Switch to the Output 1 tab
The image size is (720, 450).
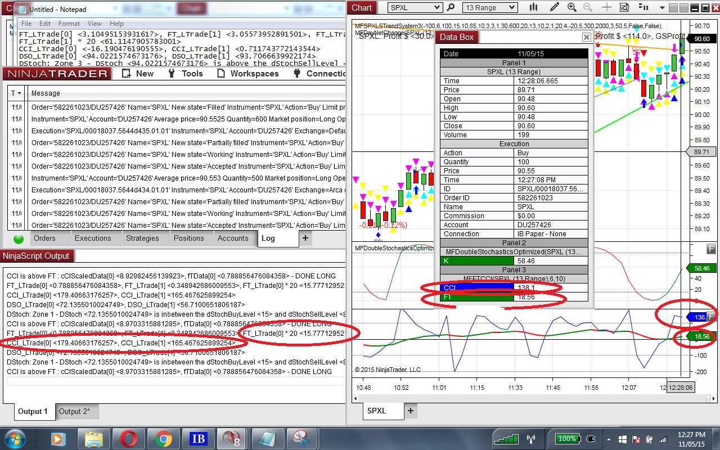point(34,411)
